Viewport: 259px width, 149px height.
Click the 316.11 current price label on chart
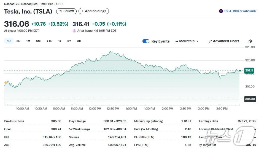tap(249, 70)
